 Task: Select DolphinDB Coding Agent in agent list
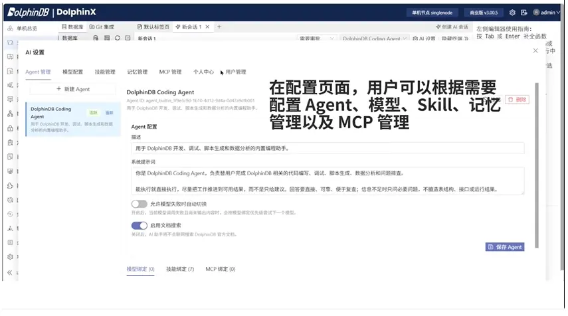[x=73, y=119]
